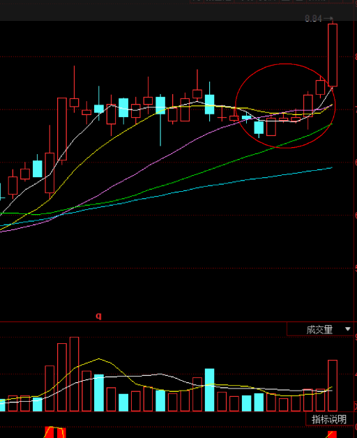
Task: Open the 指标说明 indicator explanation
Action: [329, 419]
